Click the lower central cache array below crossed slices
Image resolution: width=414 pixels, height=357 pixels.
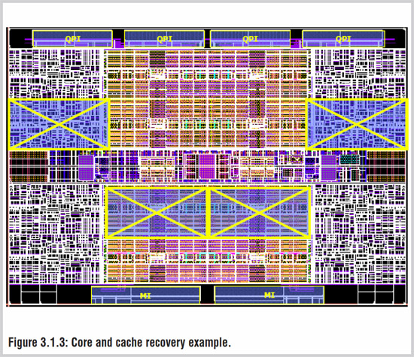click(x=208, y=261)
